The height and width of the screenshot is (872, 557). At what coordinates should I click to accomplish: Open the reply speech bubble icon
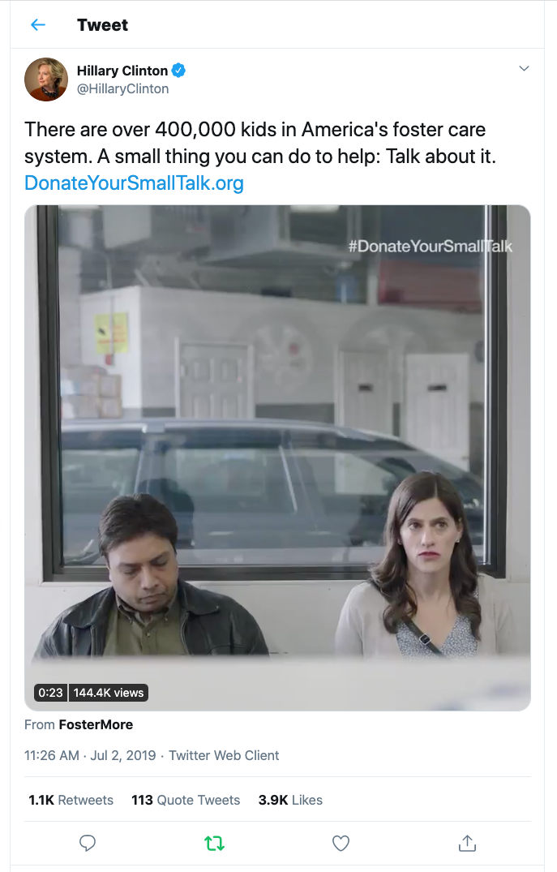tap(88, 843)
